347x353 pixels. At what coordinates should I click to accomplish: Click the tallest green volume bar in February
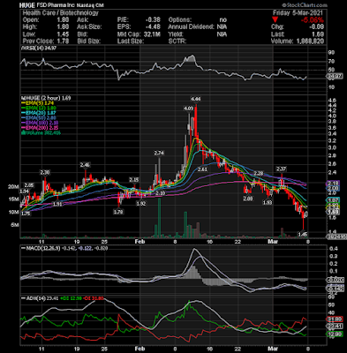159,218
